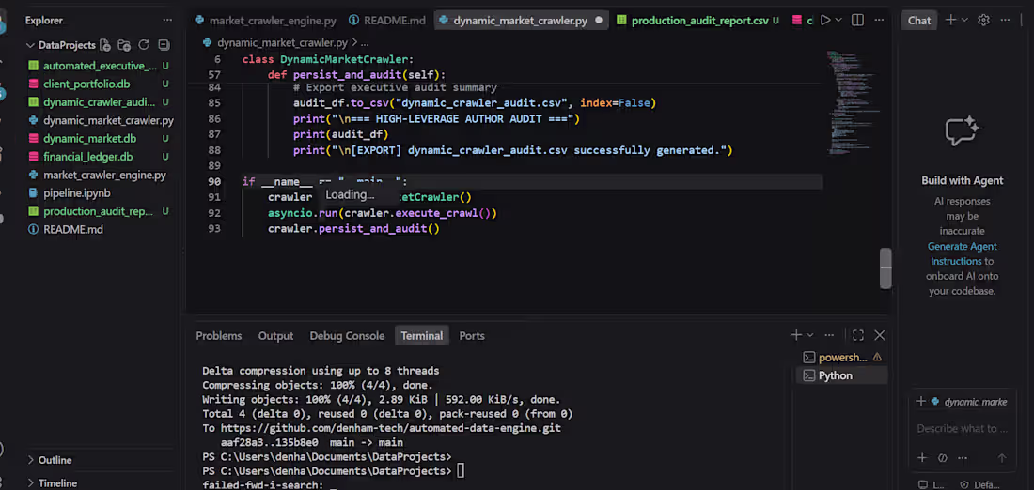This screenshot has height=490, width=1034.
Task: Switch to production_audit_report.csv editor tab
Action: [x=699, y=21]
